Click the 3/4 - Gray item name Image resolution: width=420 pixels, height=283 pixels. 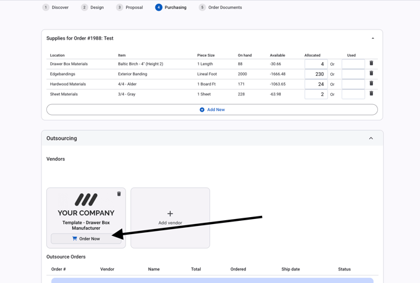pyautogui.click(x=127, y=94)
